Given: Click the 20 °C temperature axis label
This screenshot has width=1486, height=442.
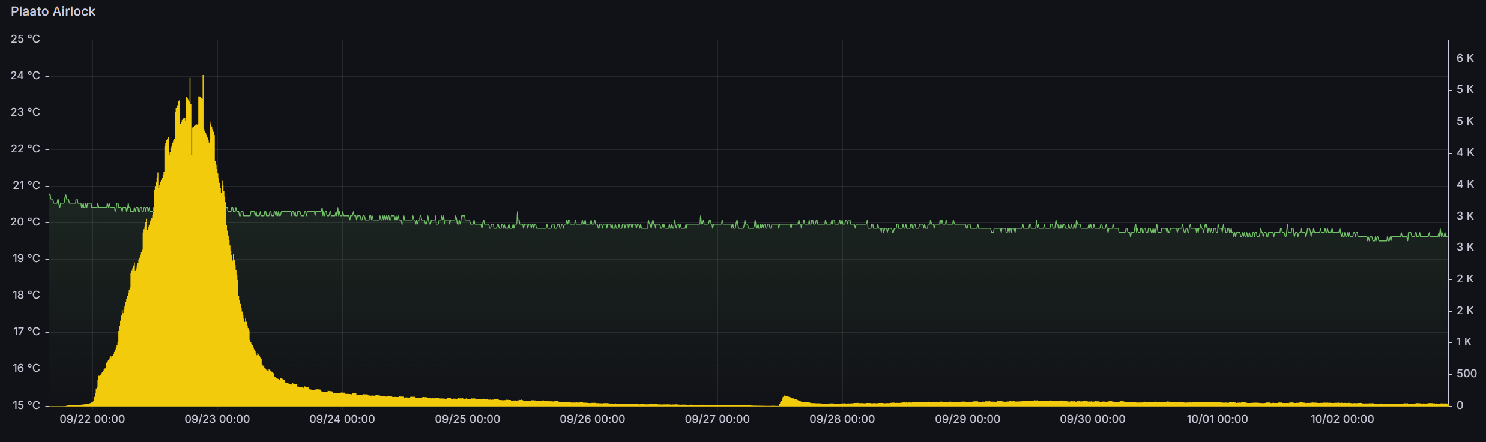Looking at the screenshot, I should [25, 222].
